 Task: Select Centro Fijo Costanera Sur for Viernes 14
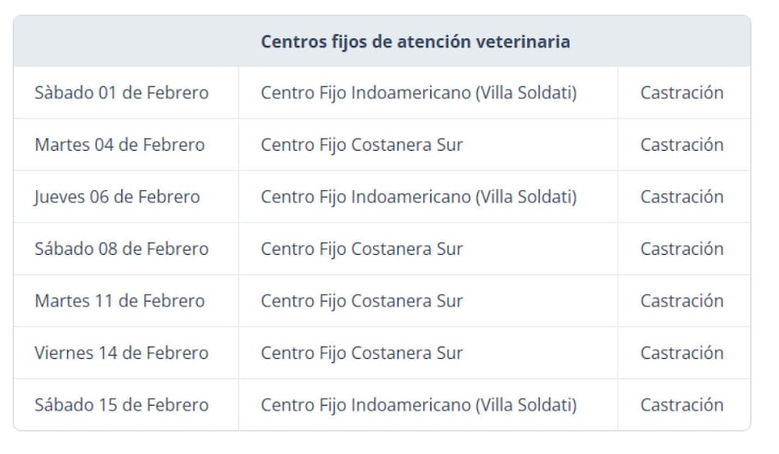(x=362, y=353)
